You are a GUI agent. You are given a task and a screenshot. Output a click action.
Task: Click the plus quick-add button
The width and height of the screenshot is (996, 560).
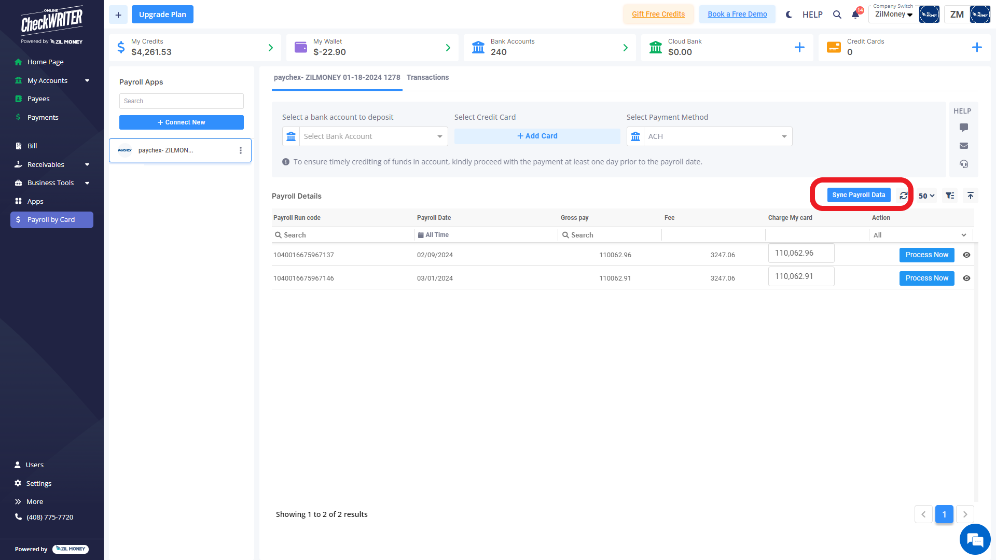pos(118,15)
